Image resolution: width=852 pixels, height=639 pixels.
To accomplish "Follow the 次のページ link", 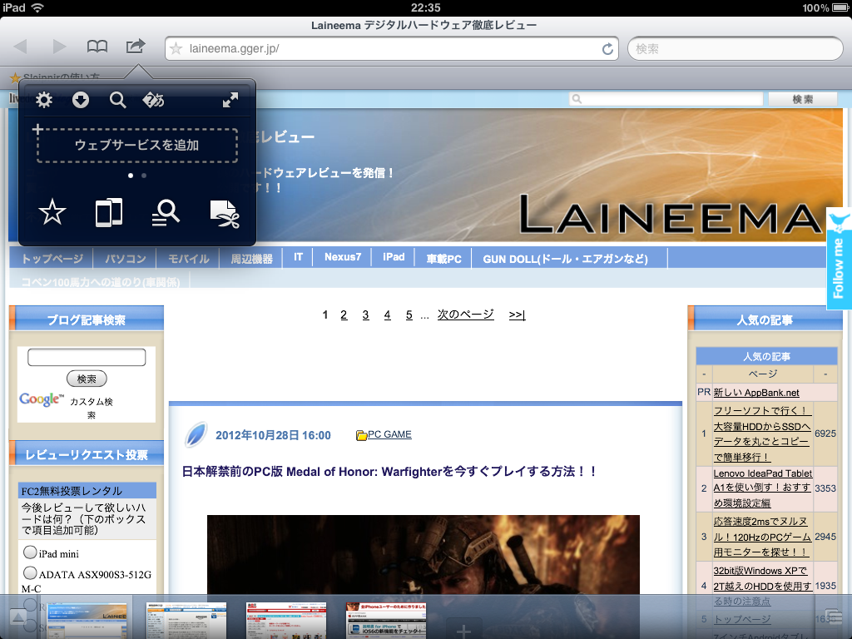I will pos(466,315).
